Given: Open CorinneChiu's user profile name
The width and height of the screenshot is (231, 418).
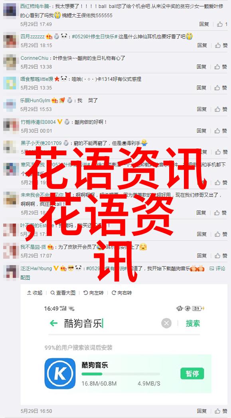Looking at the screenshot, I should click(x=35, y=58).
